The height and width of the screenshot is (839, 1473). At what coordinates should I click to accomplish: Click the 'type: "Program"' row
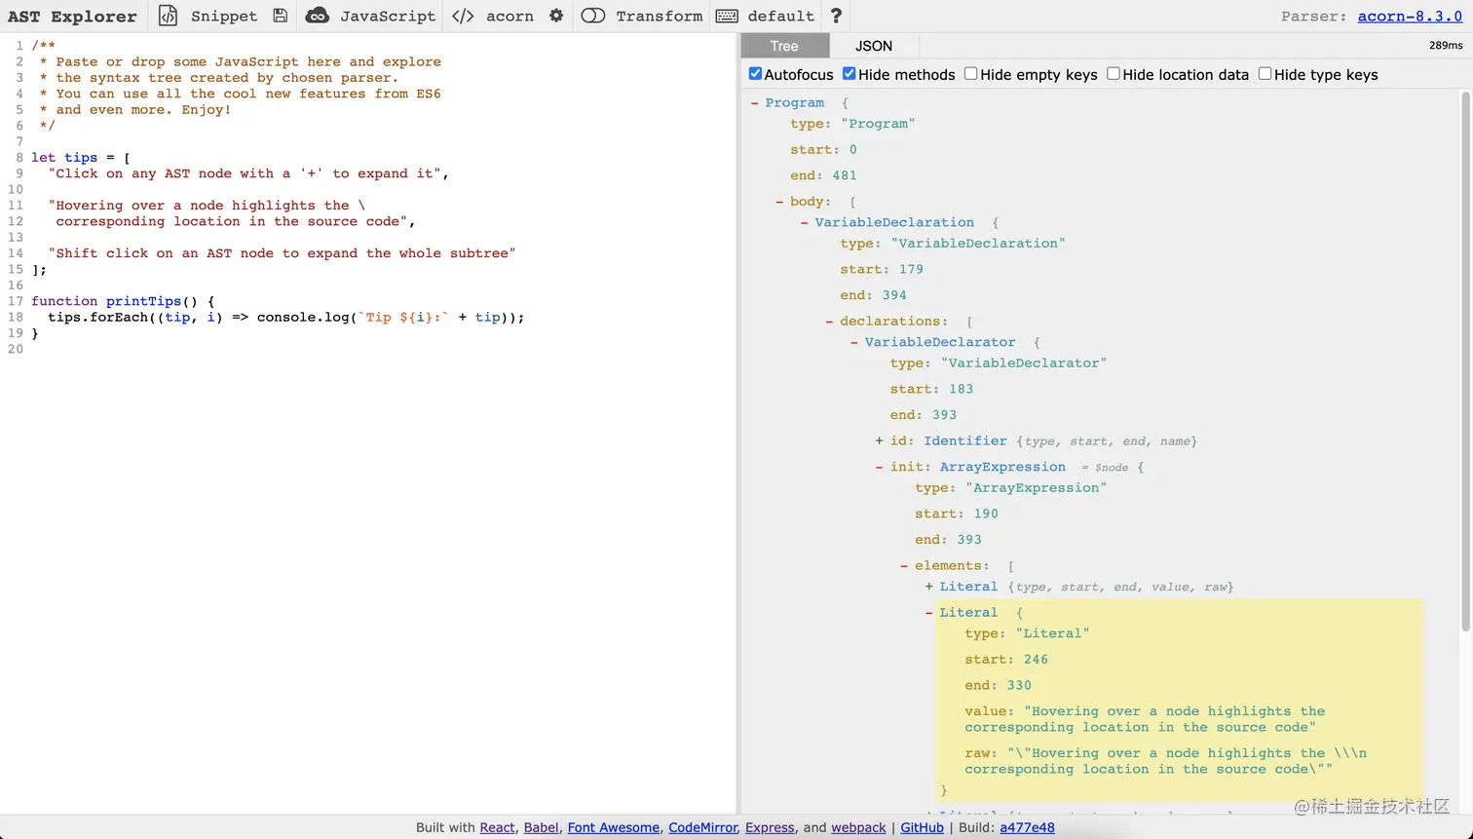click(x=852, y=124)
